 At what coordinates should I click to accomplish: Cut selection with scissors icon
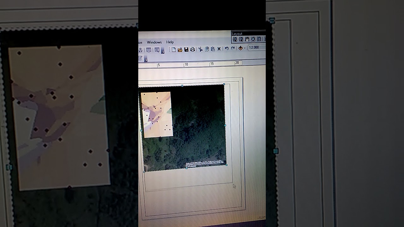[x=200, y=49]
